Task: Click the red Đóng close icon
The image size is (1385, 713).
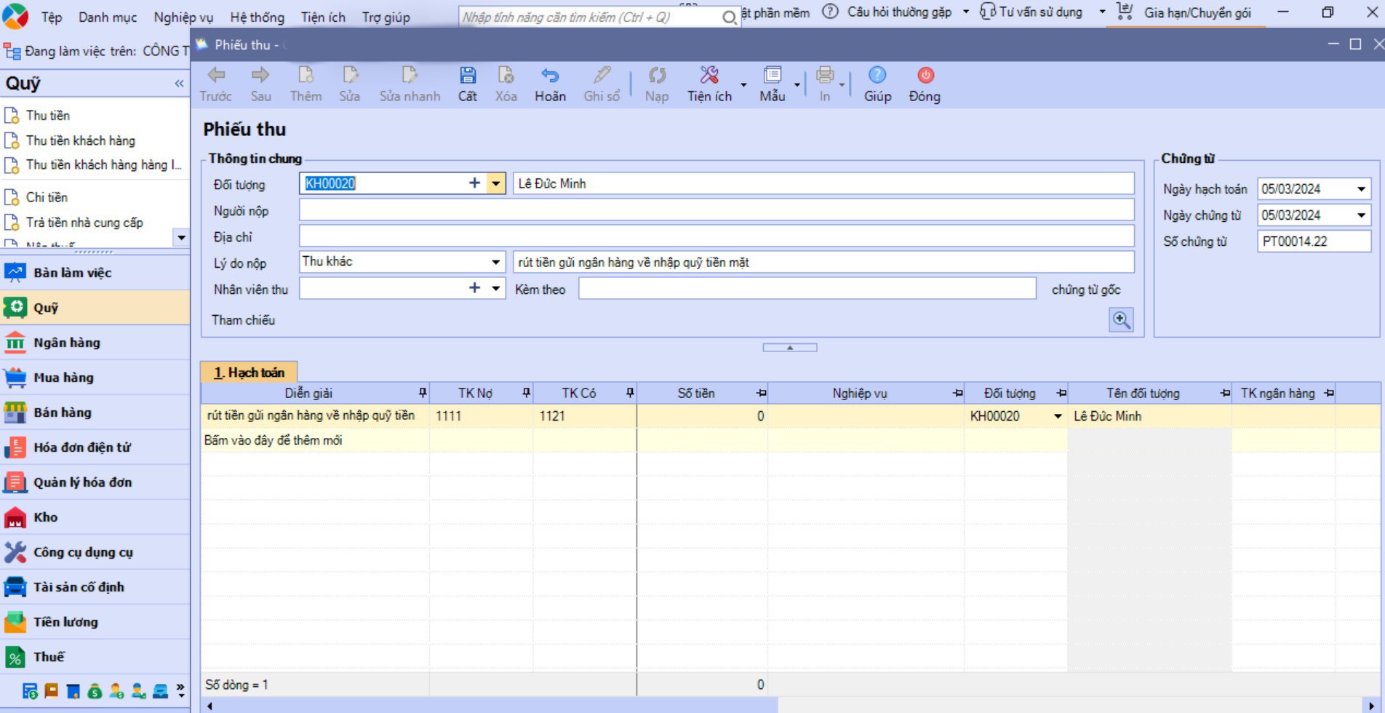Action: (x=925, y=76)
